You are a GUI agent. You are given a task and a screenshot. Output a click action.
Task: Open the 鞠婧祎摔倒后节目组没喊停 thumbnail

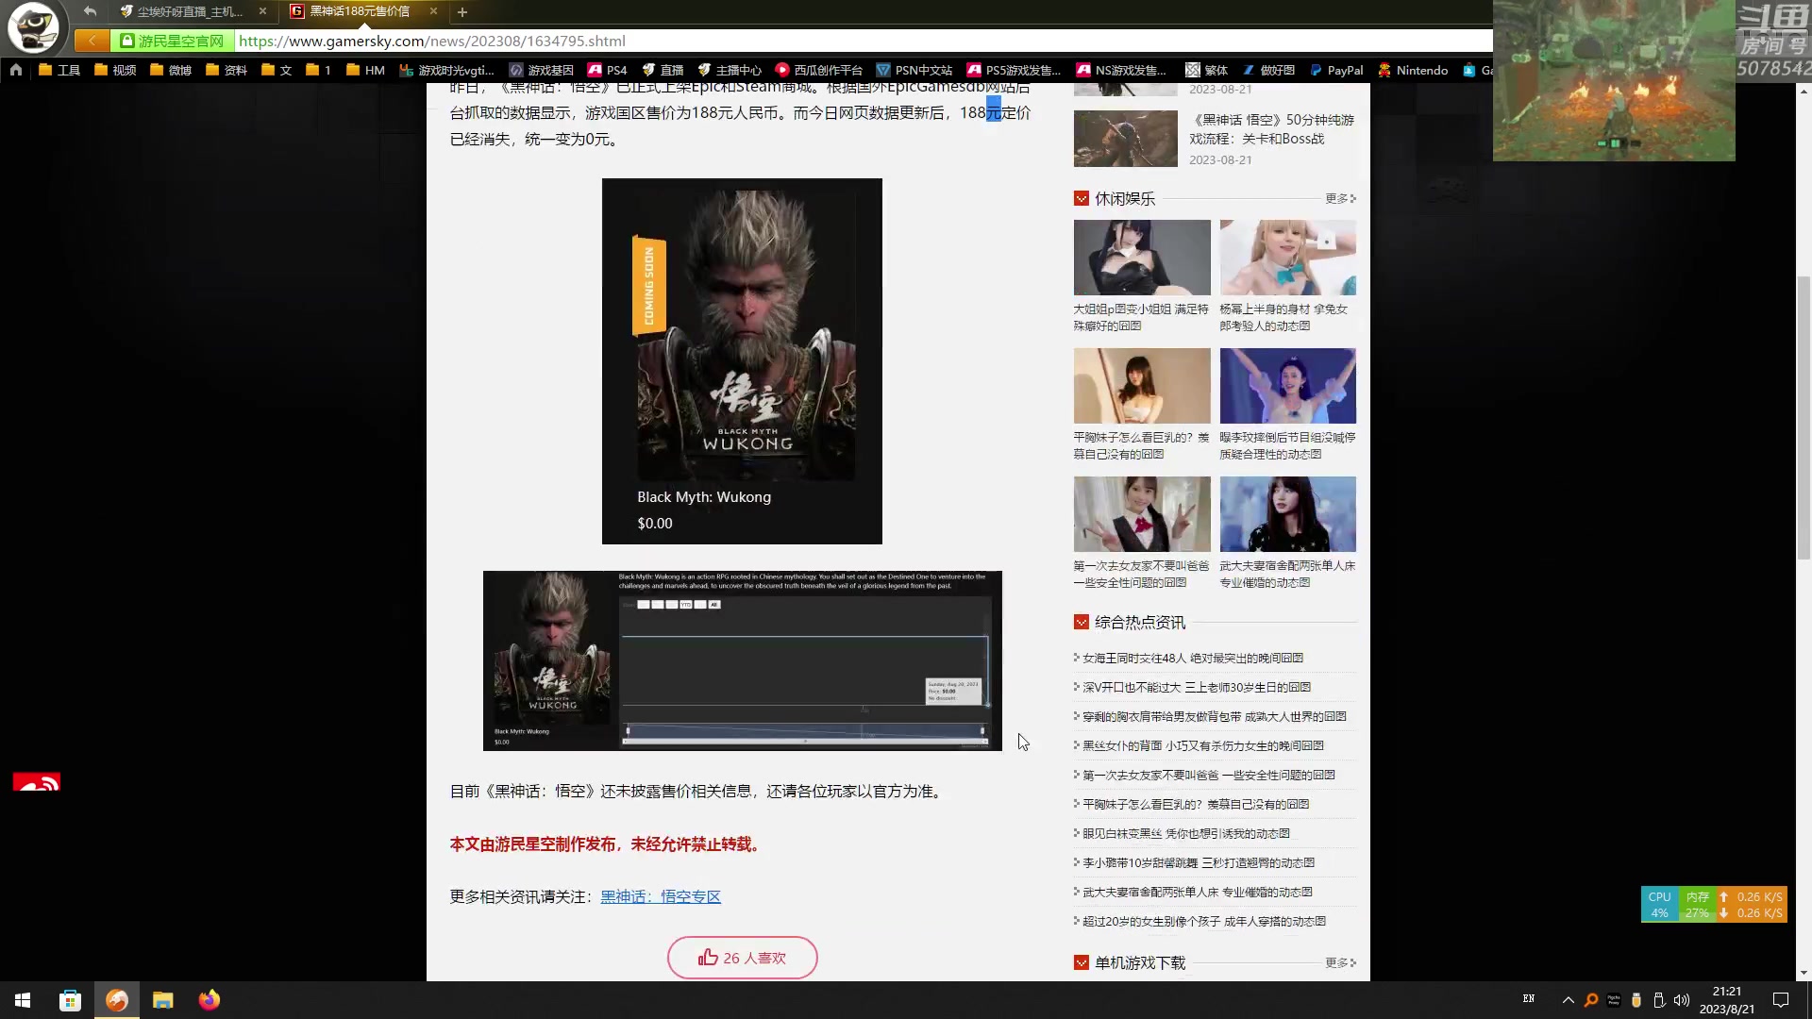click(x=1287, y=386)
